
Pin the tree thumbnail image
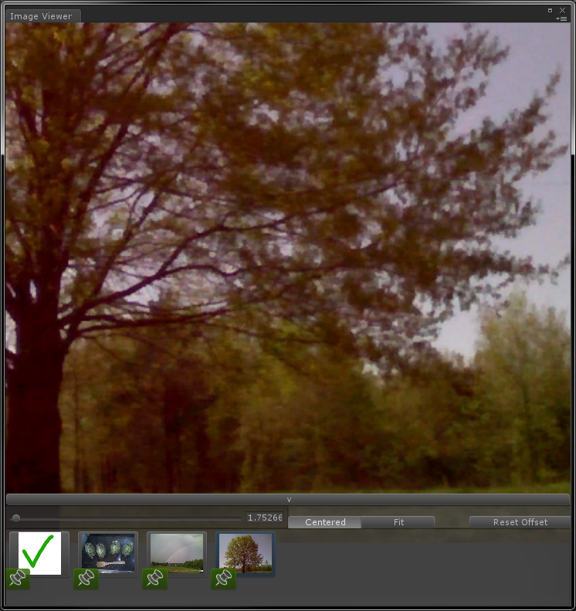coord(224,579)
